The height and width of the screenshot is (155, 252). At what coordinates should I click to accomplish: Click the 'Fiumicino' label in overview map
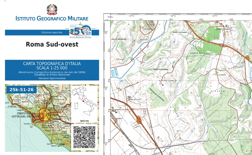[27, 124]
